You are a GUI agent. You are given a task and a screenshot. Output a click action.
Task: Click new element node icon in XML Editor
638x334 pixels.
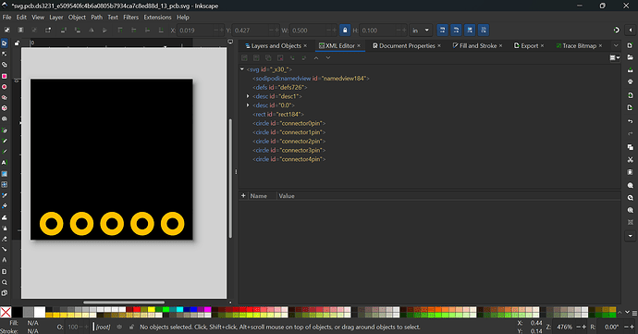244,58
